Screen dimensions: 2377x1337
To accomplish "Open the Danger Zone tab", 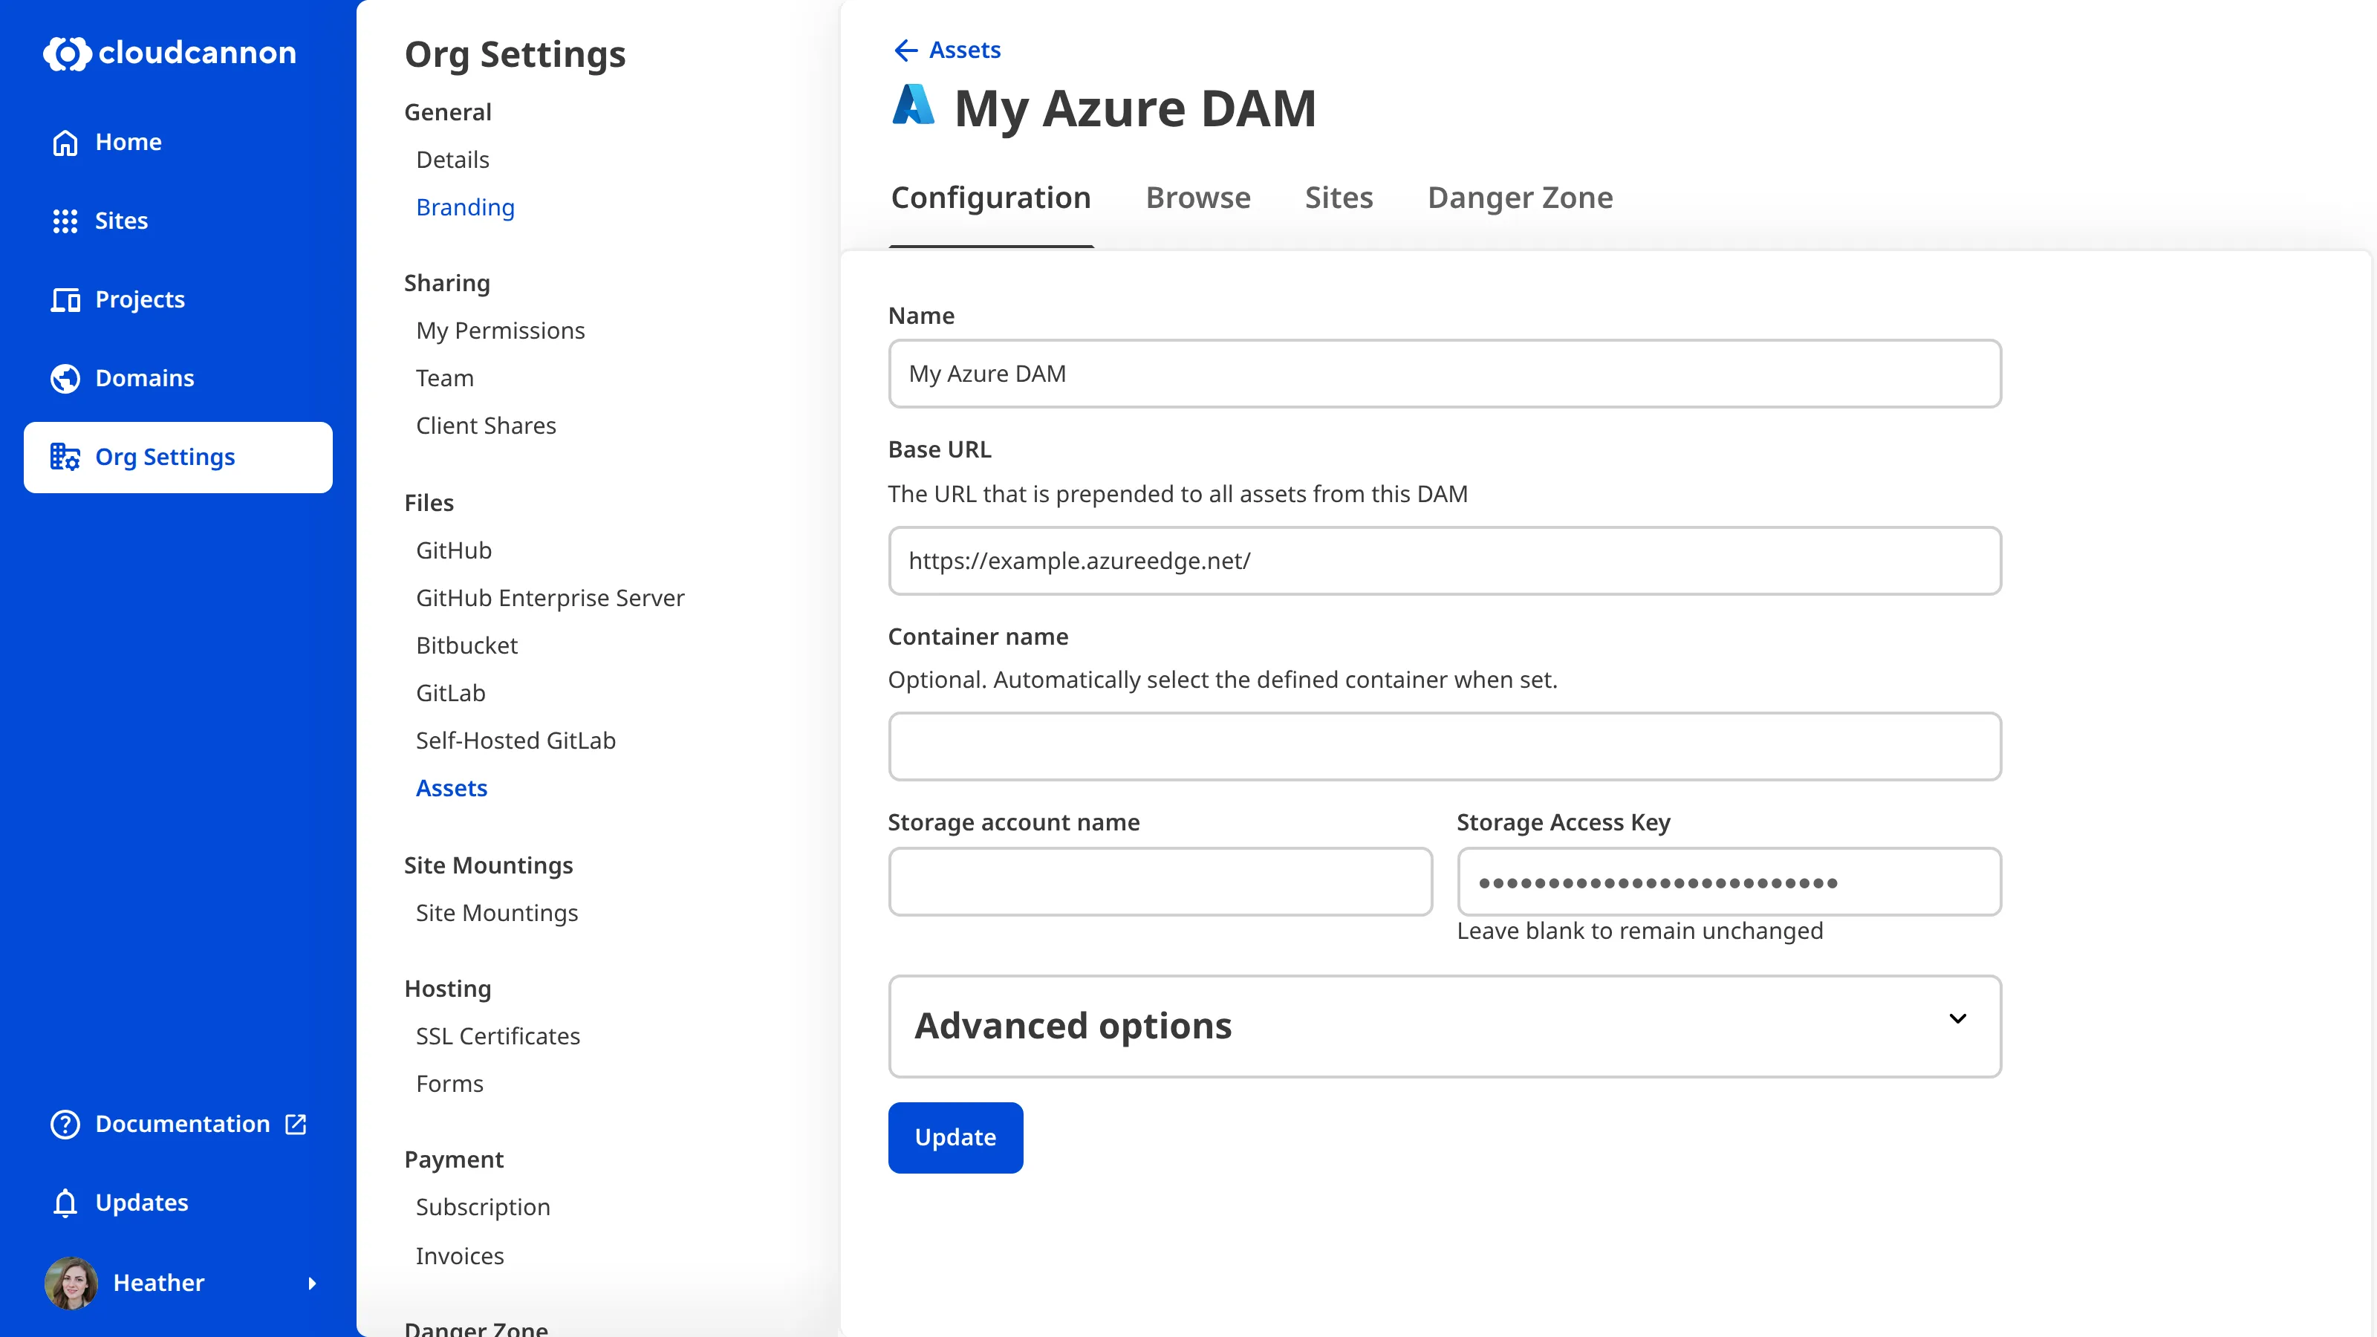I will pos(1520,198).
